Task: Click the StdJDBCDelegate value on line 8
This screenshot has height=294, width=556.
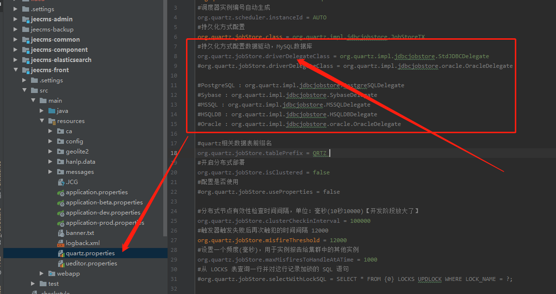Action: point(415,56)
